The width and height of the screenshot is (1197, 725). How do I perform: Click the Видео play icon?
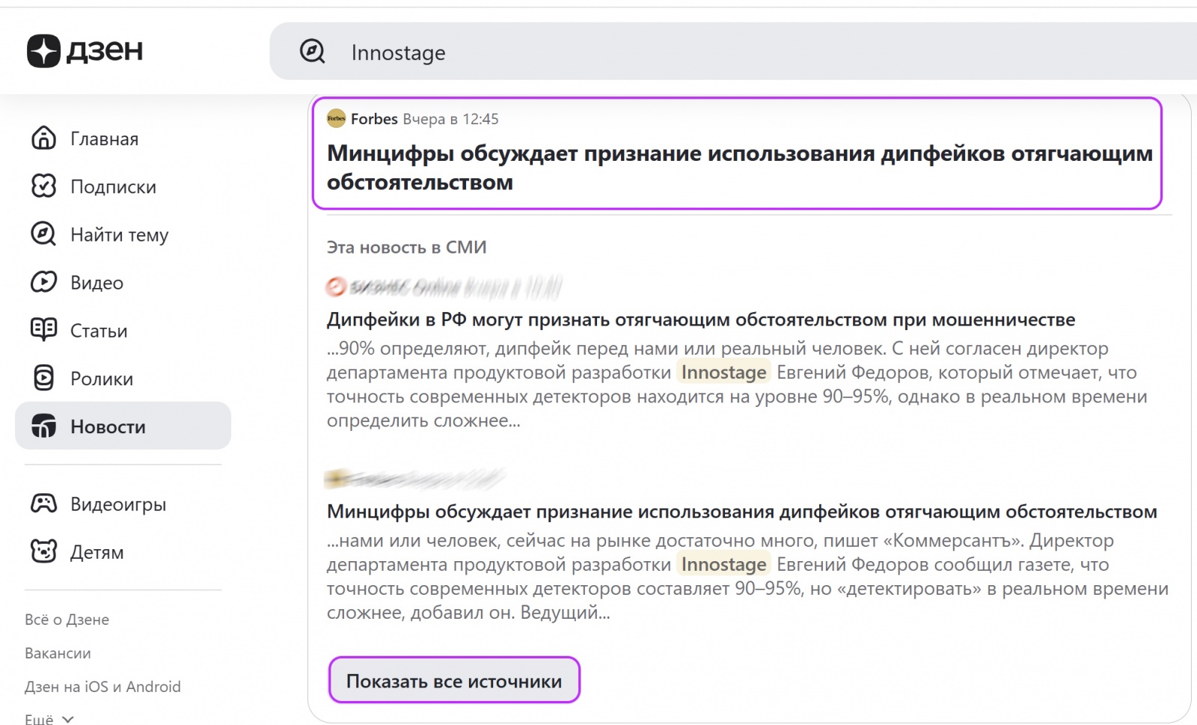coord(43,282)
